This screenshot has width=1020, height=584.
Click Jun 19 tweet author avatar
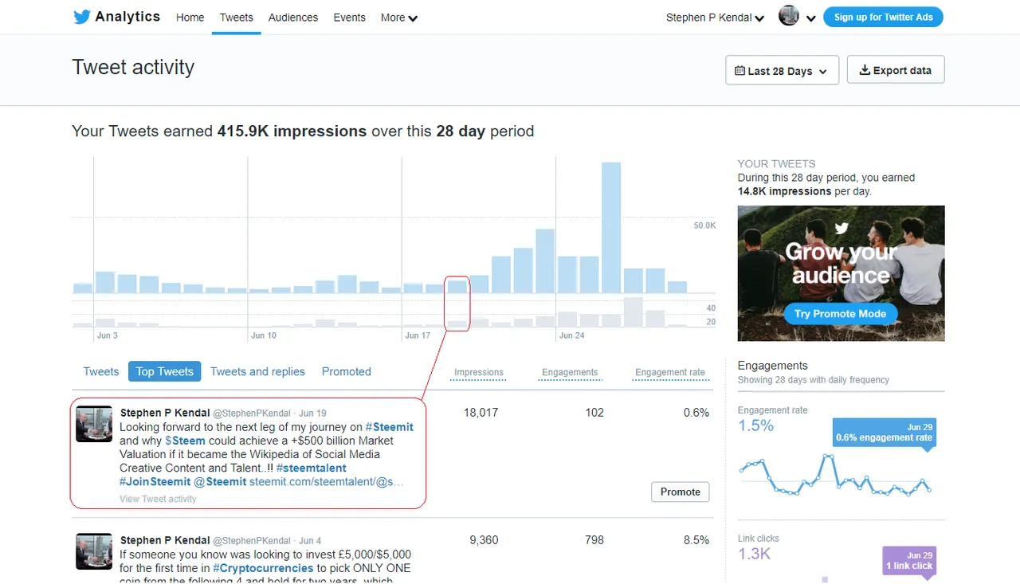94,424
